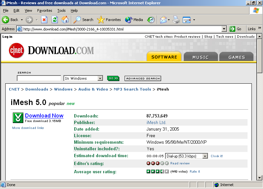Open the Search pane in toolbar
The height and width of the screenshot is (189, 263).
tap(84, 20)
